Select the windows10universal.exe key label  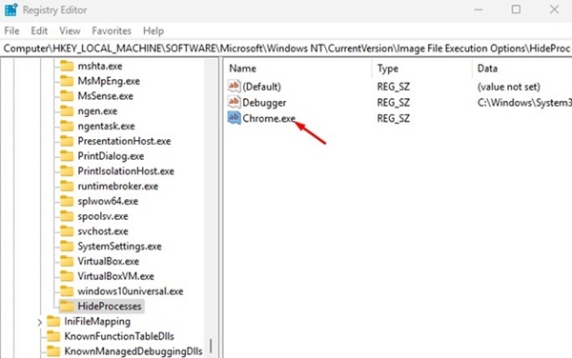coord(131,291)
